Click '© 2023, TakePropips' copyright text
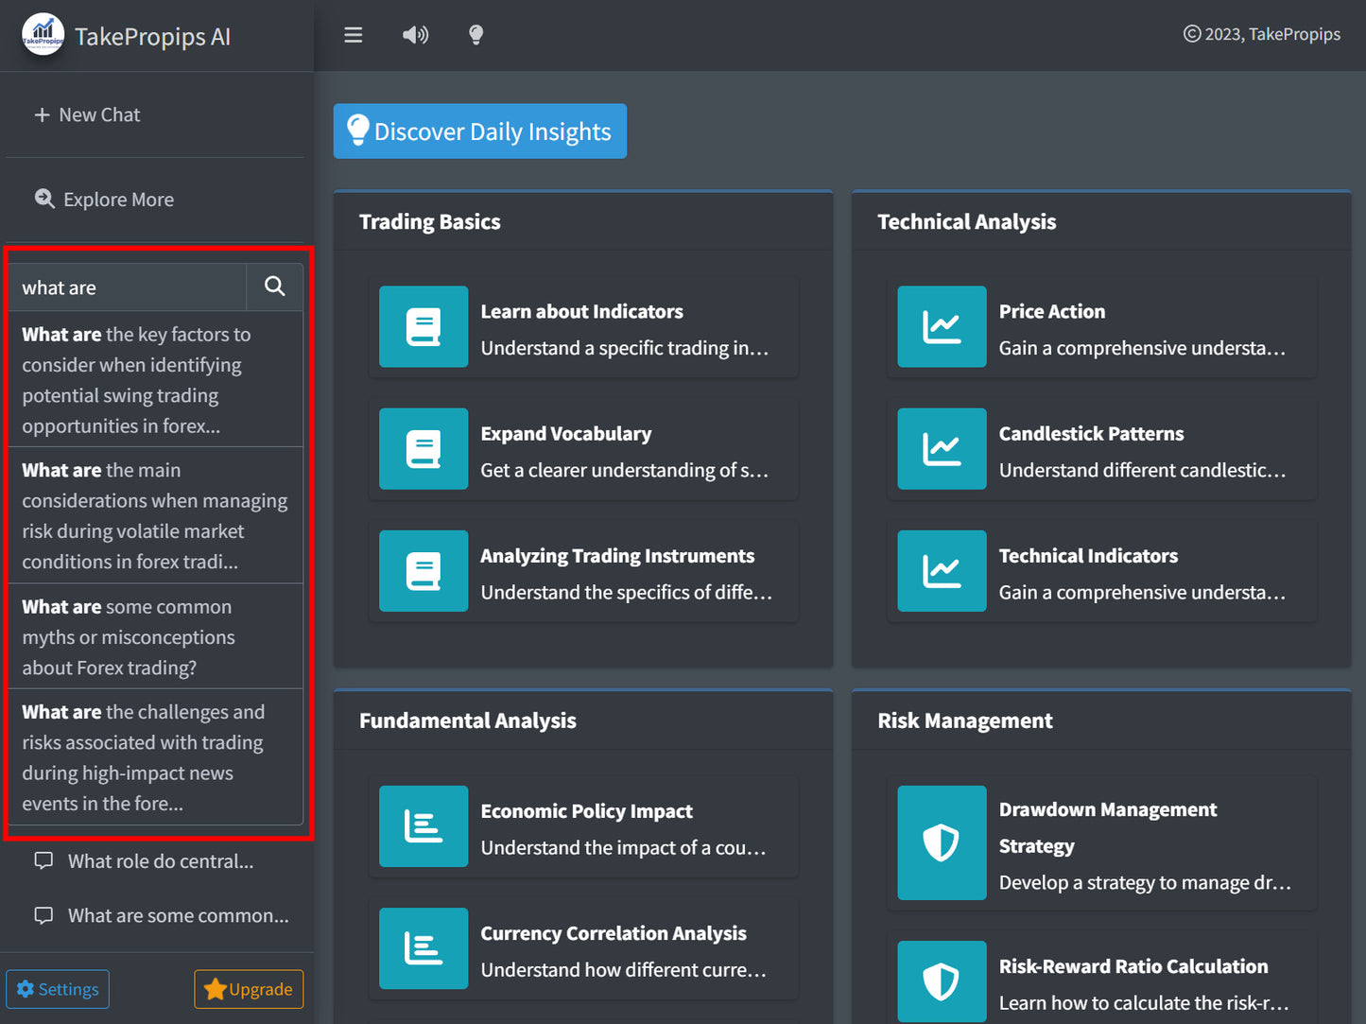This screenshot has width=1366, height=1024. [1261, 34]
